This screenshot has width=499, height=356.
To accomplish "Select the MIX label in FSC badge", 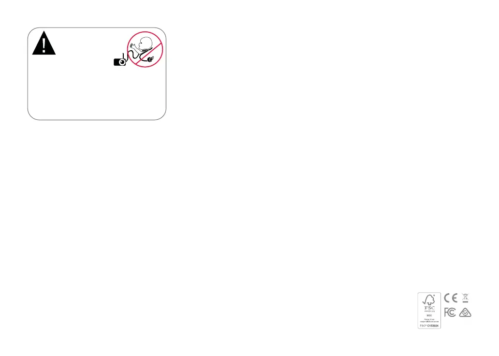I will (x=429, y=315).
